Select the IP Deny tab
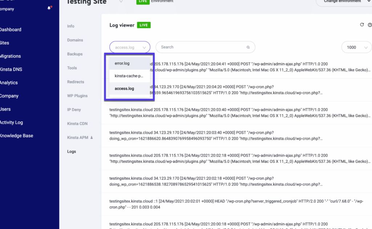Image resolution: width=372 pixels, height=229 pixels. point(74,110)
